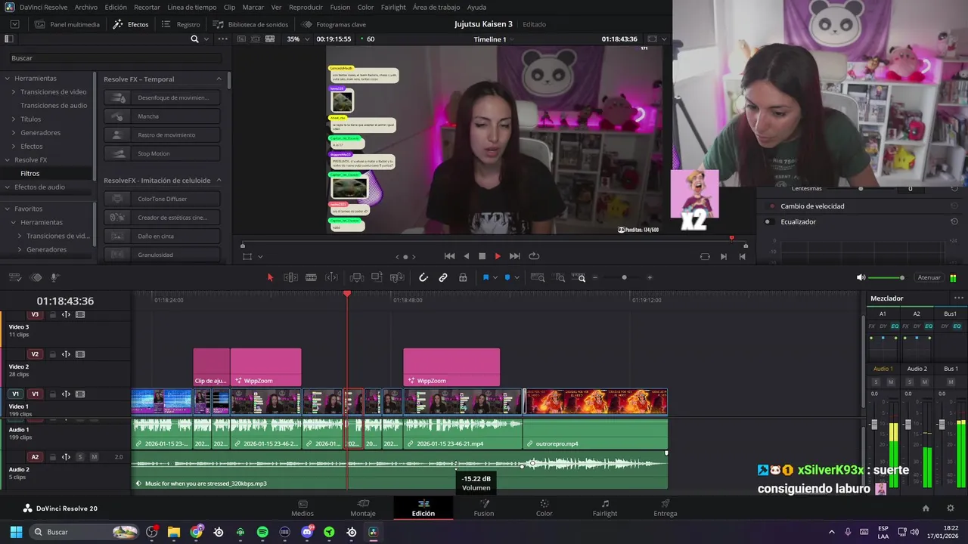Solo the Audio 2 track in timeline
The image size is (968, 544).
point(80,457)
